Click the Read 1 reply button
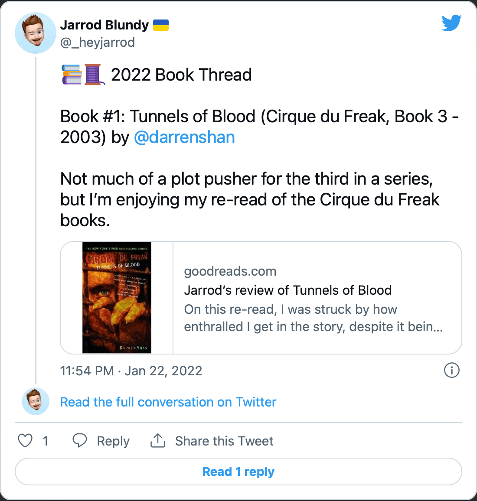Screen dimensions: 477x501 pos(238,472)
